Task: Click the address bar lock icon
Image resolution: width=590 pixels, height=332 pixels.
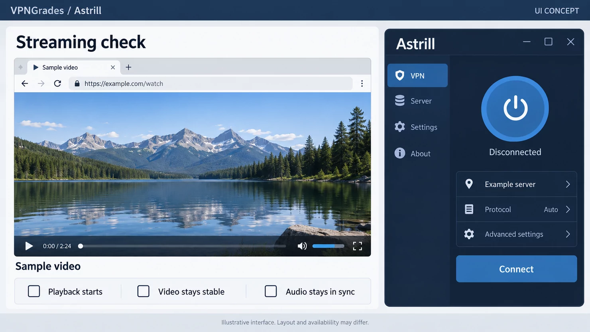Action: 77,83
